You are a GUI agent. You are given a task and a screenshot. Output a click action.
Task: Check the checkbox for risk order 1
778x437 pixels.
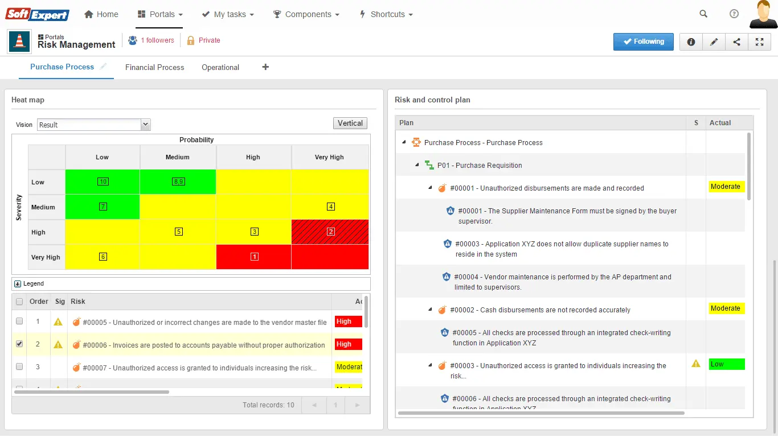19,321
